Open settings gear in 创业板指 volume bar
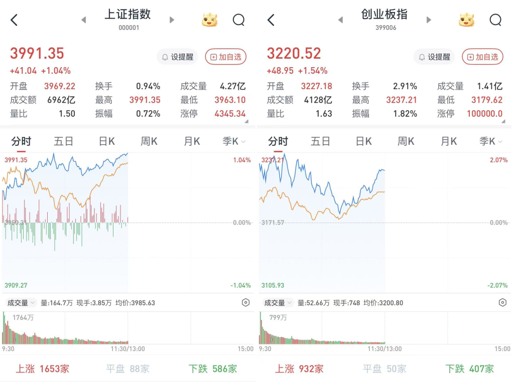The height and width of the screenshot is (382, 514). [x=502, y=303]
